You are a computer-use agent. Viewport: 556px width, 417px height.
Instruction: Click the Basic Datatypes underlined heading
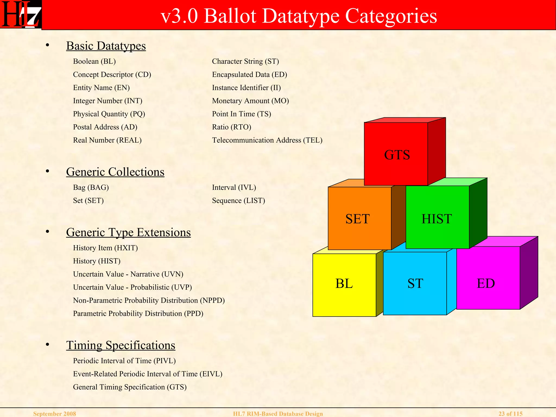106,46
